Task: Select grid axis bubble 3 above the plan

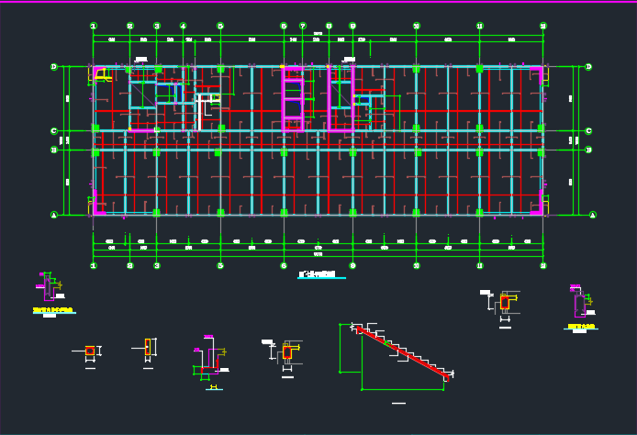Action: (157, 26)
